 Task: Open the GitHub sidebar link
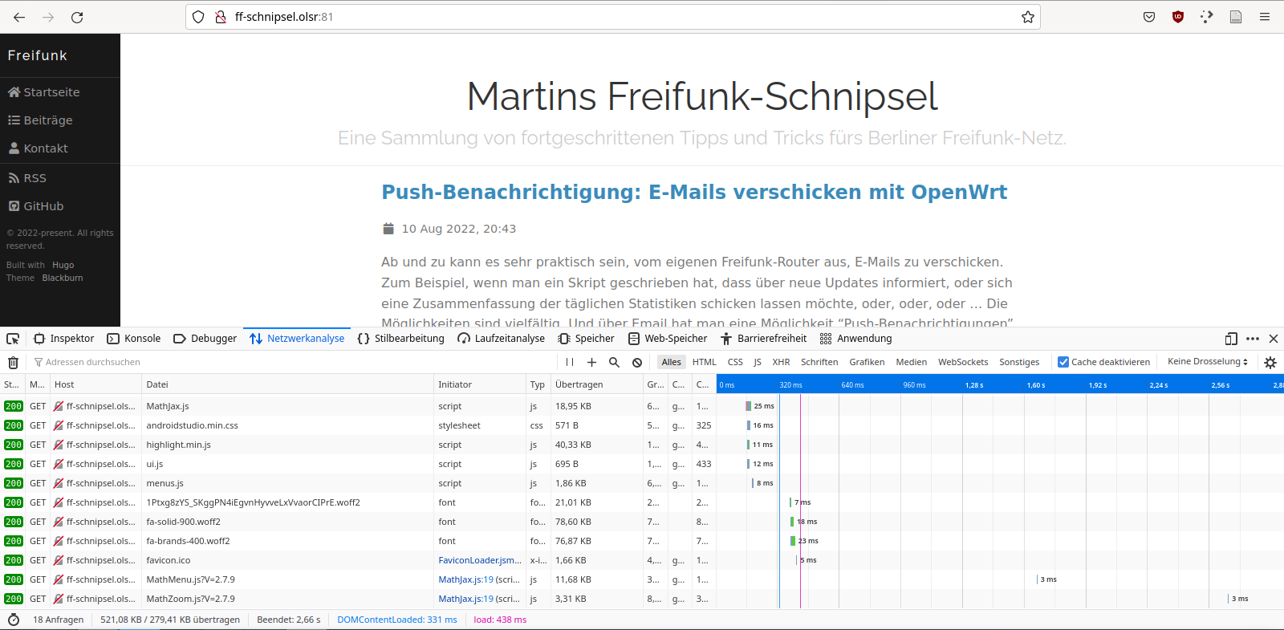coord(35,206)
